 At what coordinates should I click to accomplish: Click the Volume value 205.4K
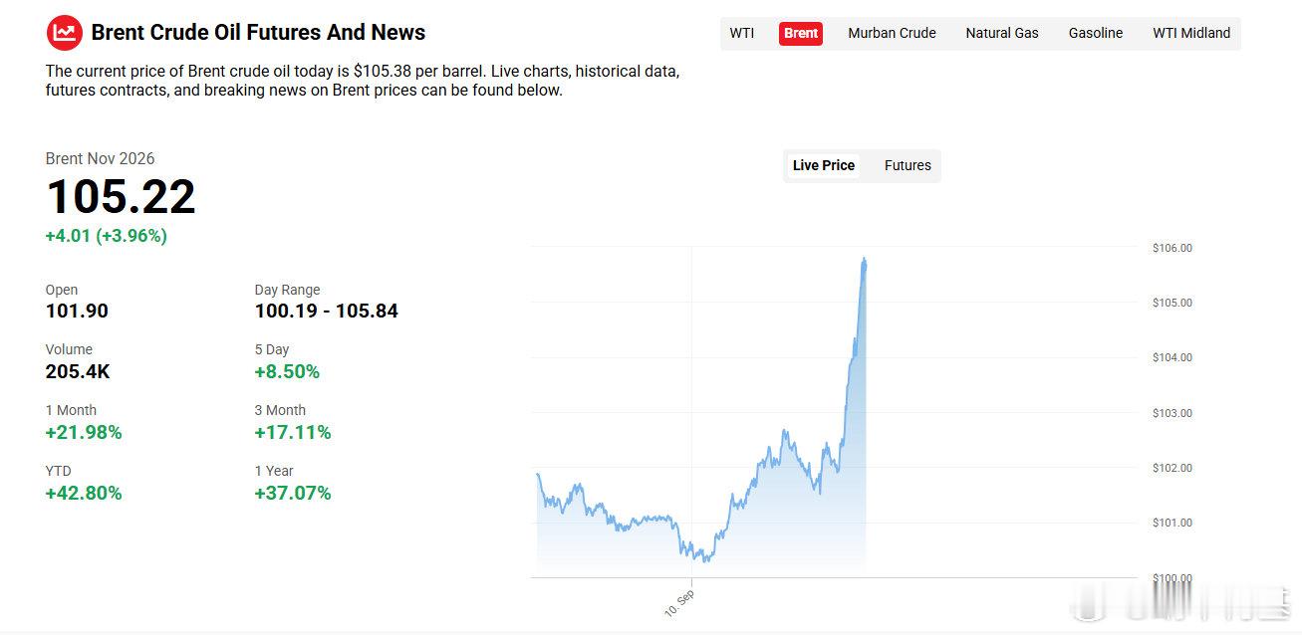point(78,371)
